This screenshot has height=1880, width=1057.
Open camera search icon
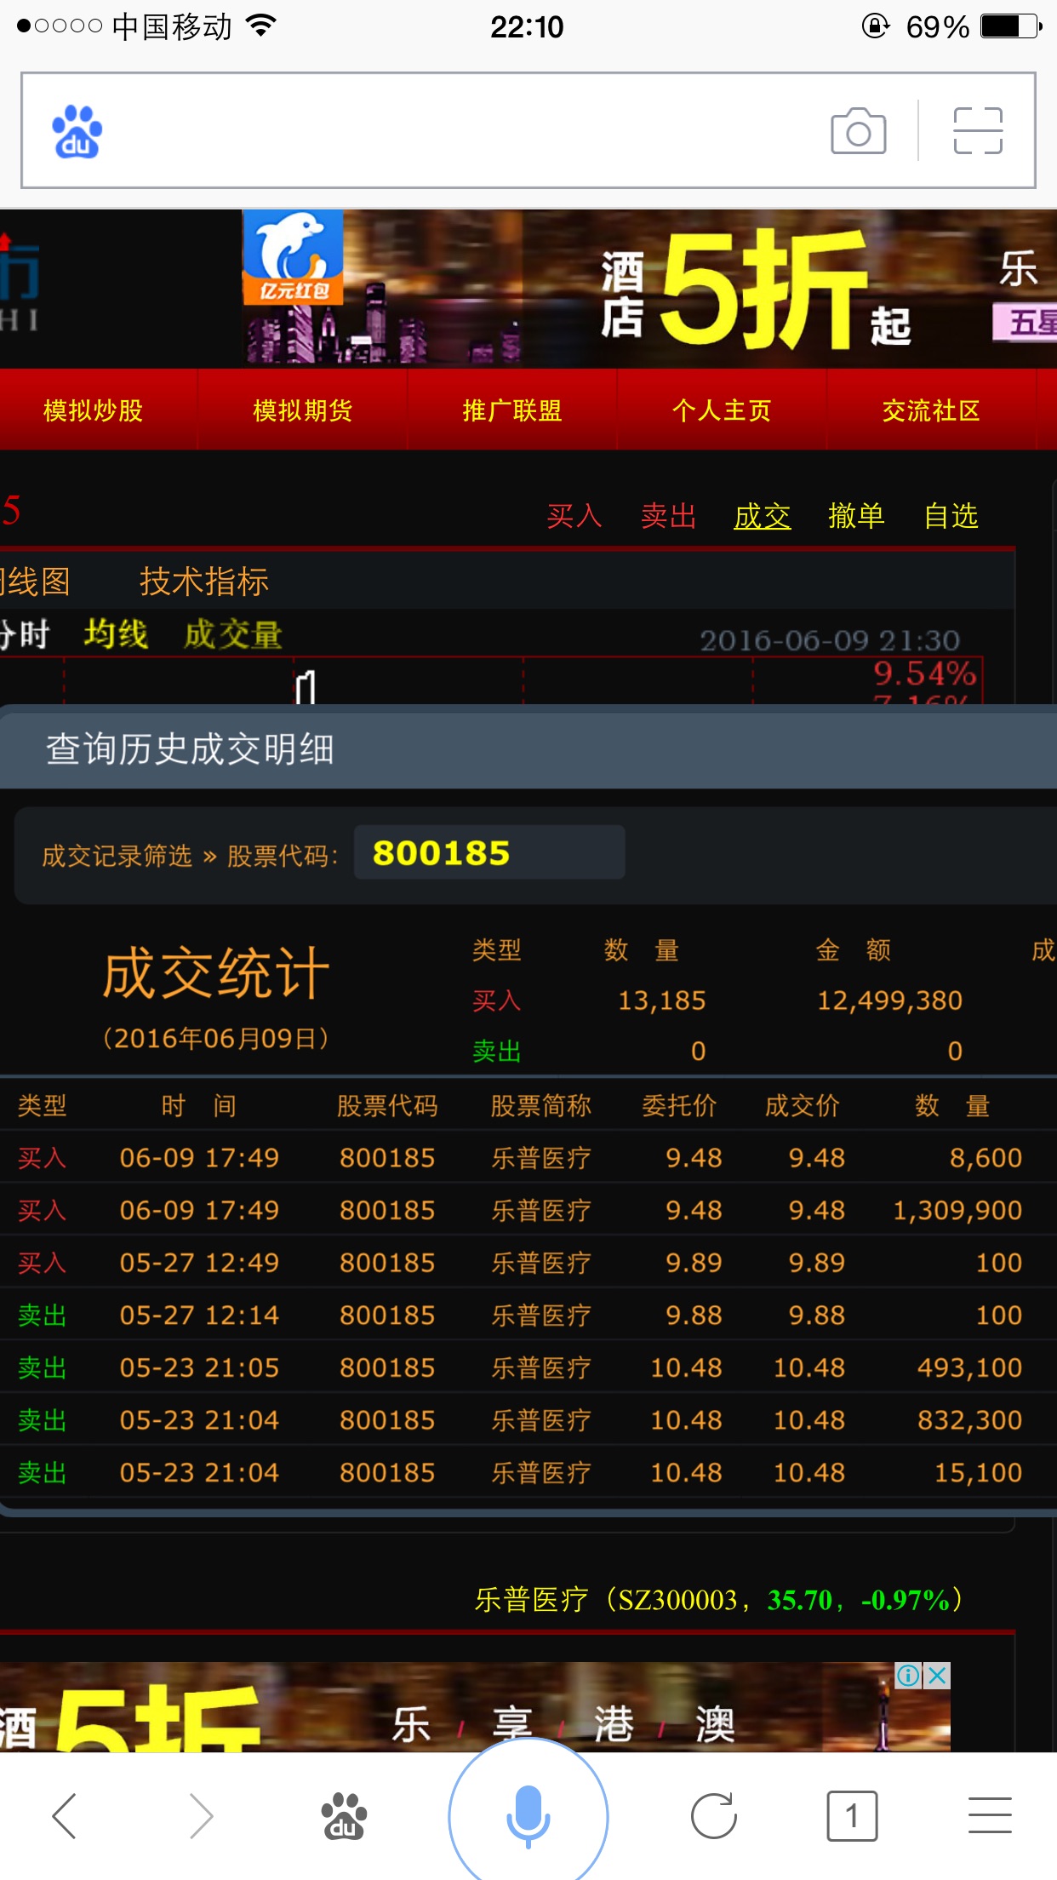point(858,131)
